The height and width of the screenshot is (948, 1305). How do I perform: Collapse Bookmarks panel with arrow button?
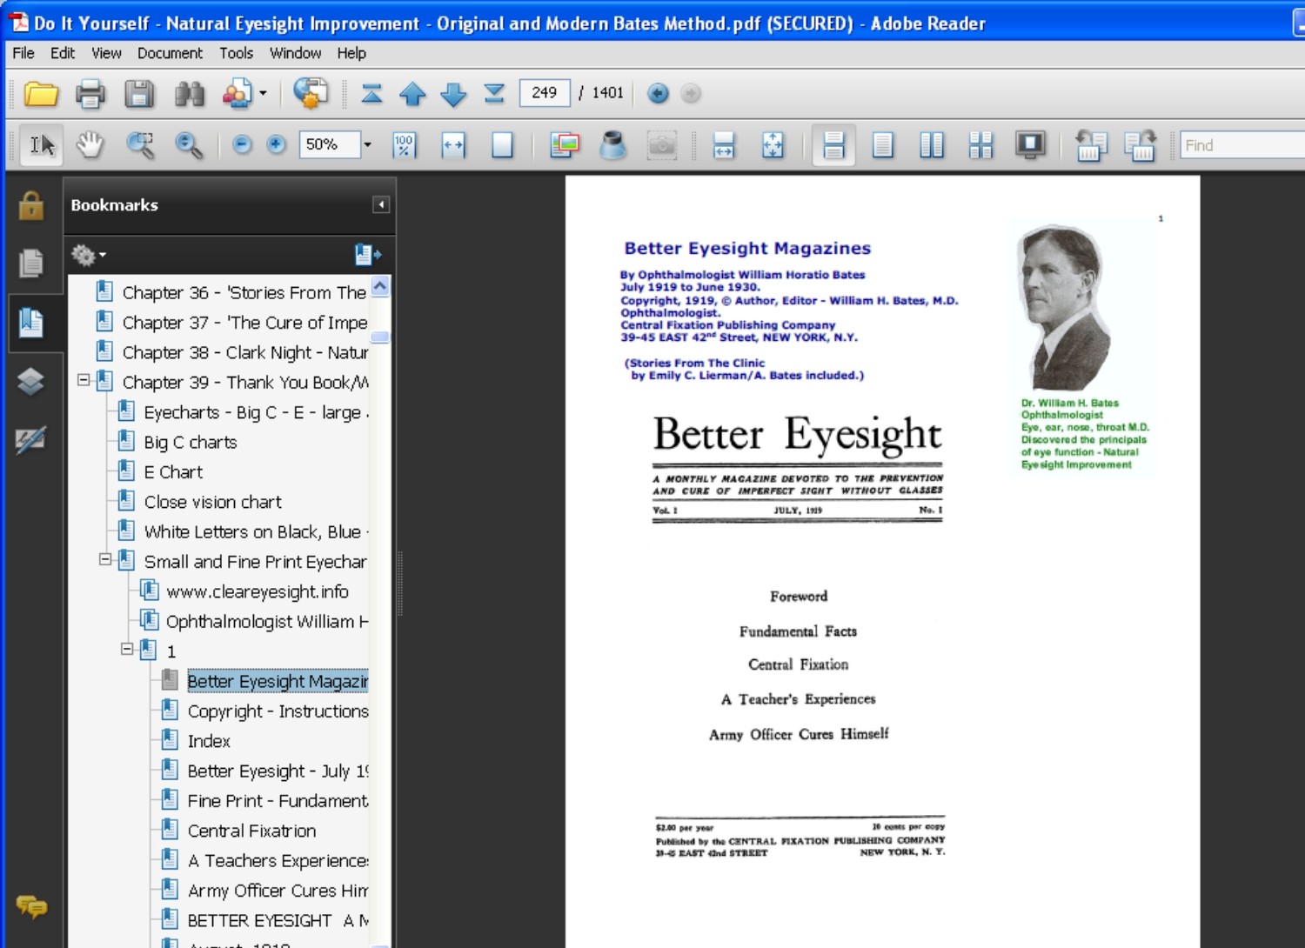(381, 204)
